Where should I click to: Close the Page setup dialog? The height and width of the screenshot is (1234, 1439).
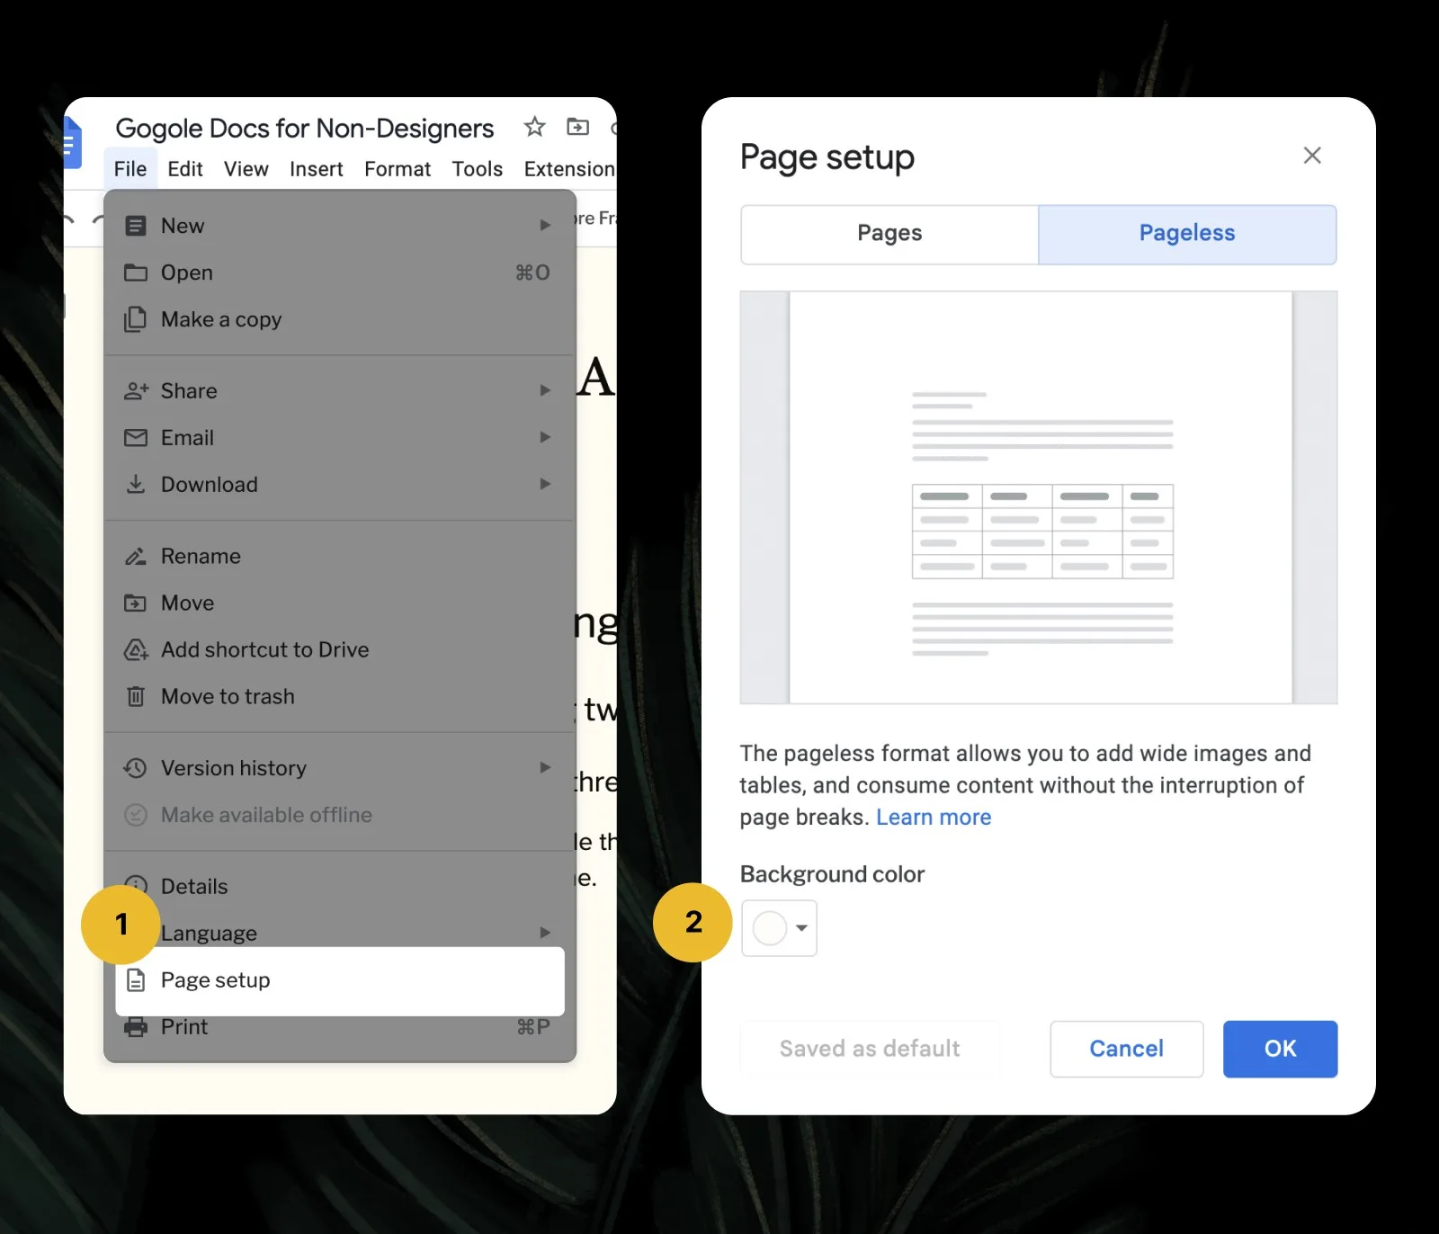(x=1311, y=156)
